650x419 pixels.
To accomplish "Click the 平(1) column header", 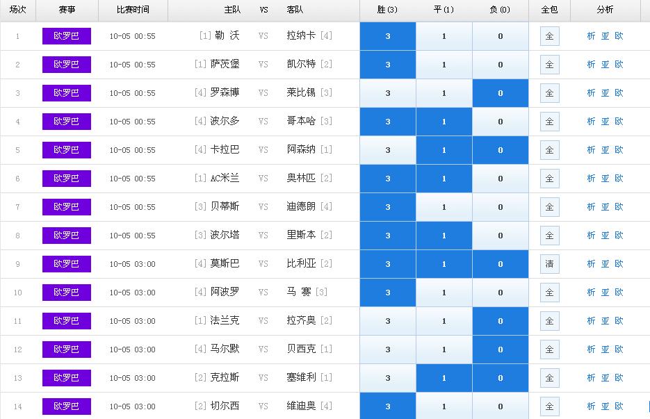I will click(x=444, y=10).
